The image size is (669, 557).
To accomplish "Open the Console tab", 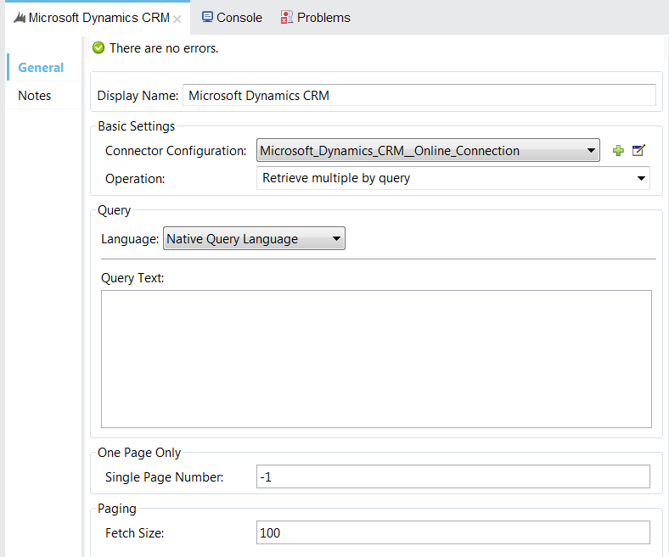I will click(x=239, y=18).
